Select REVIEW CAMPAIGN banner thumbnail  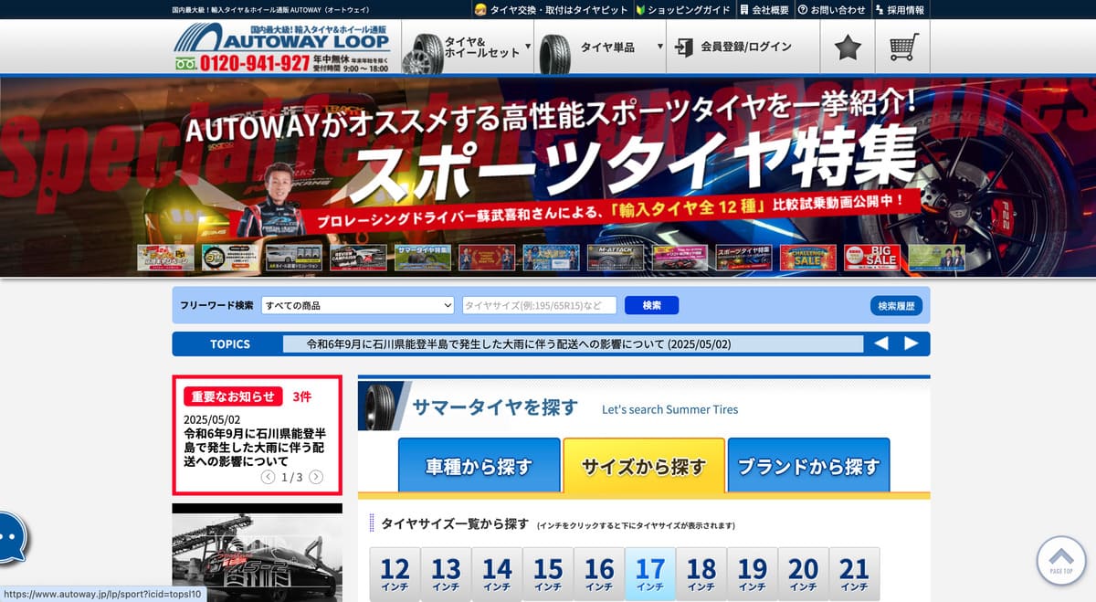(358, 258)
